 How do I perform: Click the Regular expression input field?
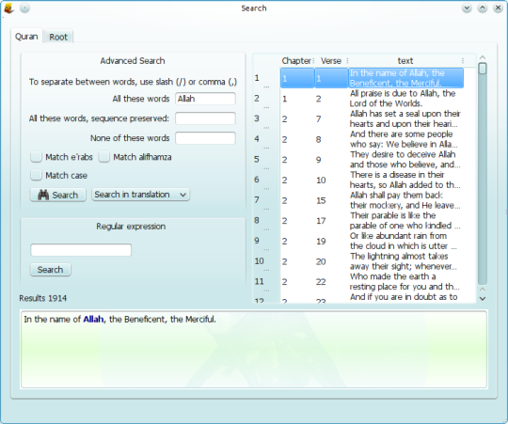pyautogui.click(x=81, y=250)
